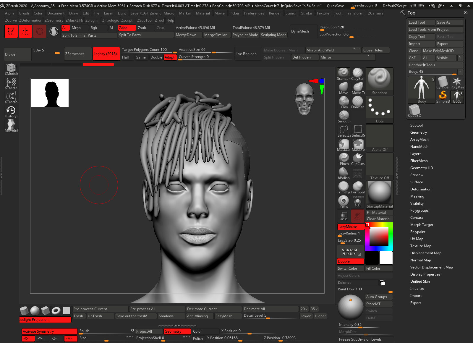
Task: Expand the Geometry section
Action: click(418, 132)
